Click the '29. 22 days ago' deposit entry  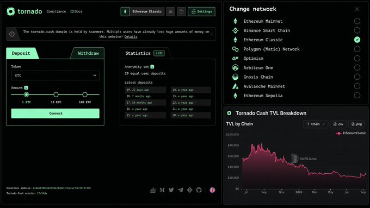pos(145,90)
